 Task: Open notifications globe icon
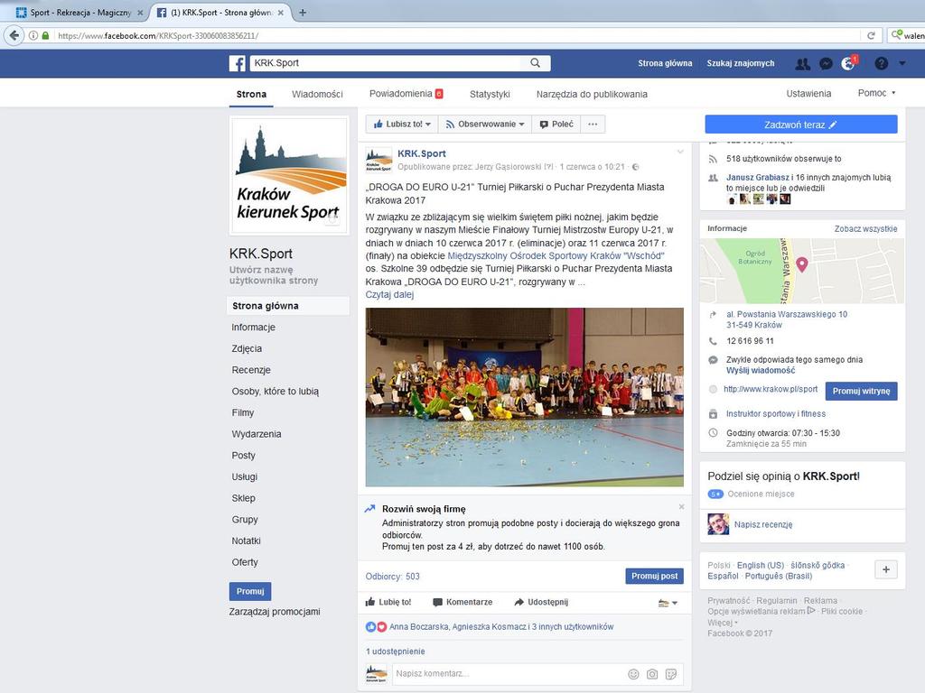848,64
